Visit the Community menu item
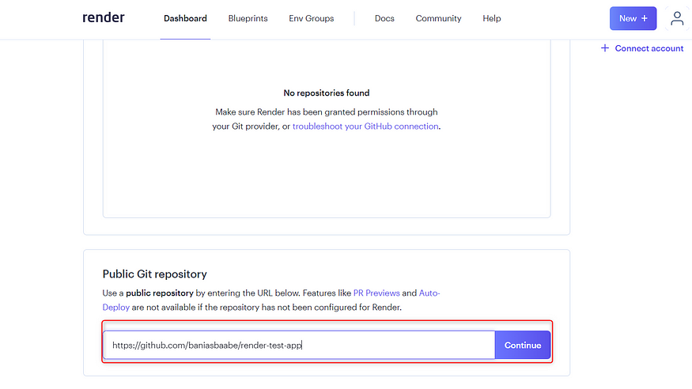The image size is (692, 389). click(x=438, y=18)
